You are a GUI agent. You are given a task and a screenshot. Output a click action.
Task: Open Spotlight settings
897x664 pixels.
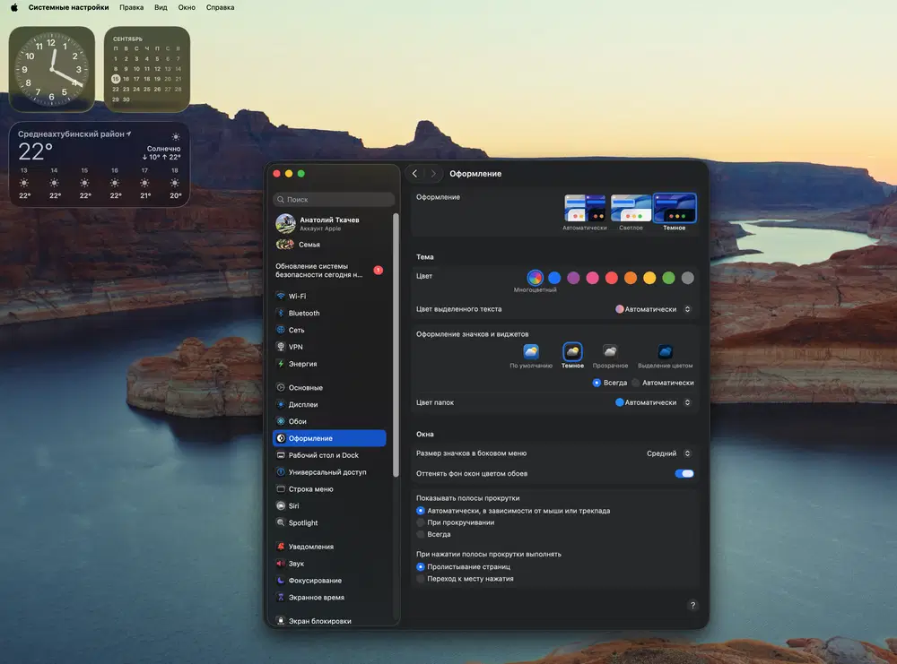click(x=329, y=522)
